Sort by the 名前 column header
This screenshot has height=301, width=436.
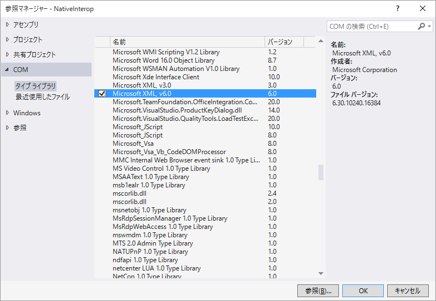point(187,42)
